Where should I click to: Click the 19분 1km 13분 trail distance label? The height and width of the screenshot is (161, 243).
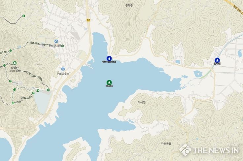pyautogui.click(x=37, y=44)
